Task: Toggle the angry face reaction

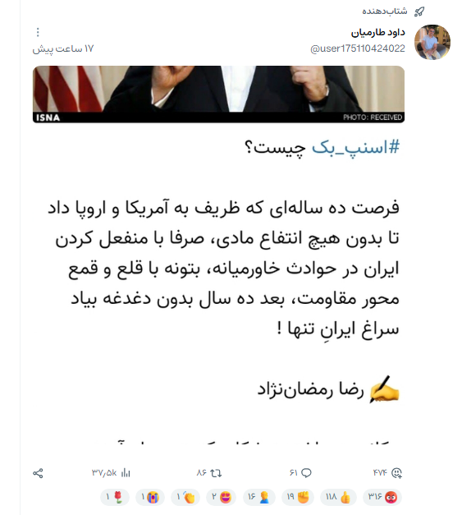Action: [x=382, y=497]
